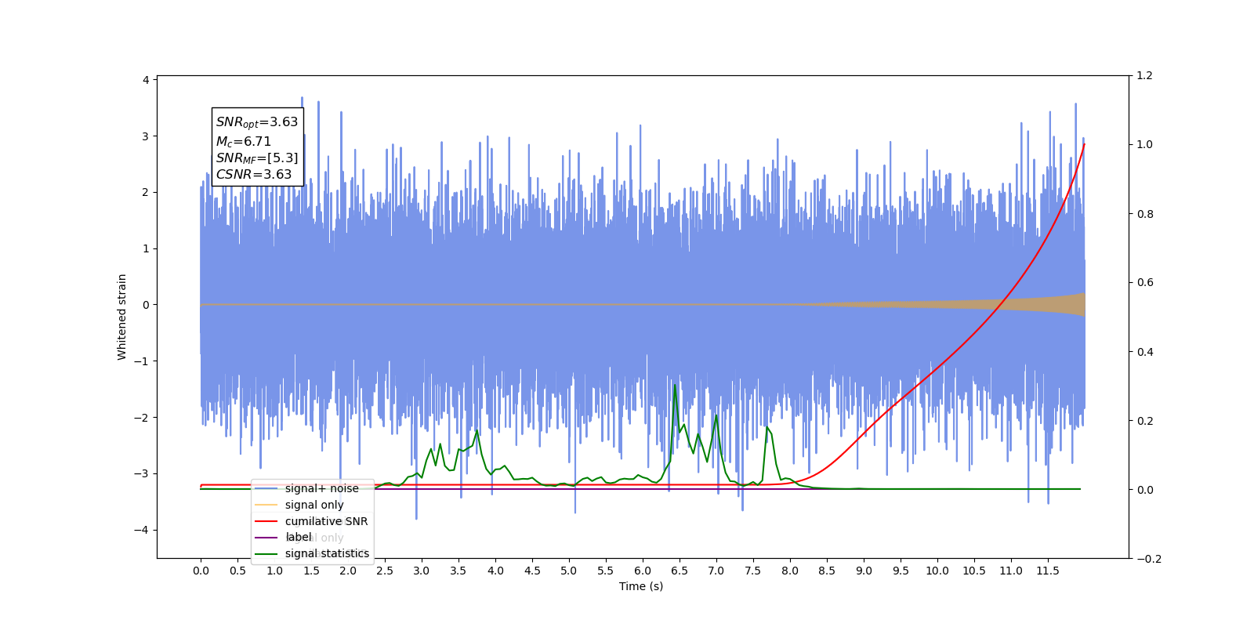Click the 6.5 tick on the time axis
Screen dimensions: 1254x627
[680, 571]
